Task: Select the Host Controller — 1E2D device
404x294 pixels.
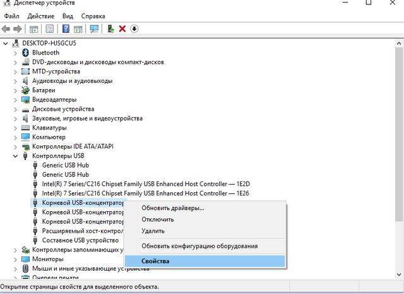Action: pos(146,184)
